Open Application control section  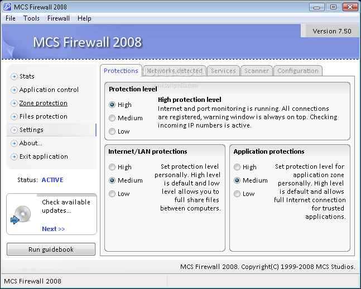49,90
